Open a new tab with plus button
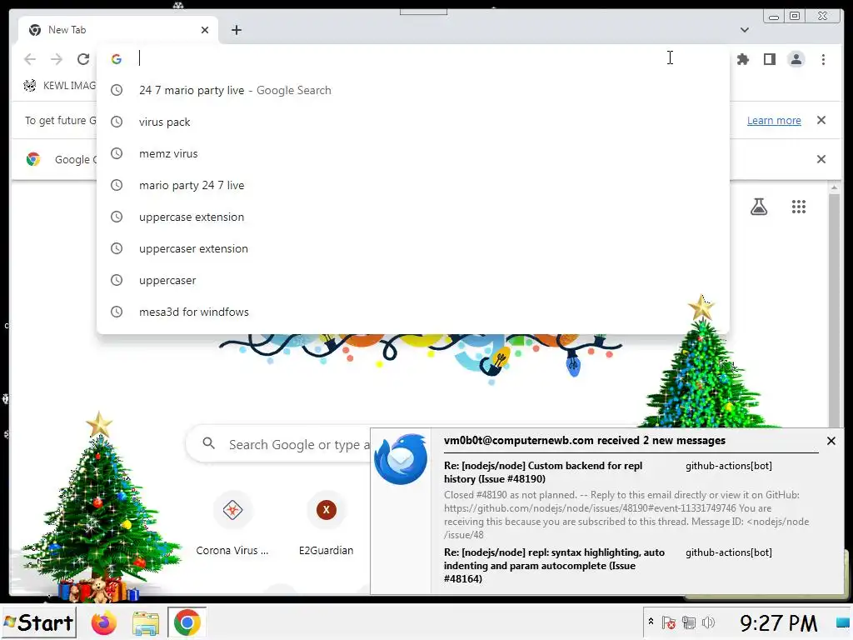This screenshot has width=853, height=640. click(x=236, y=30)
